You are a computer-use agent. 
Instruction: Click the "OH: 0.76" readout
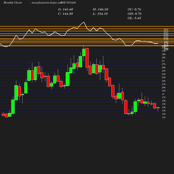point(135,14)
